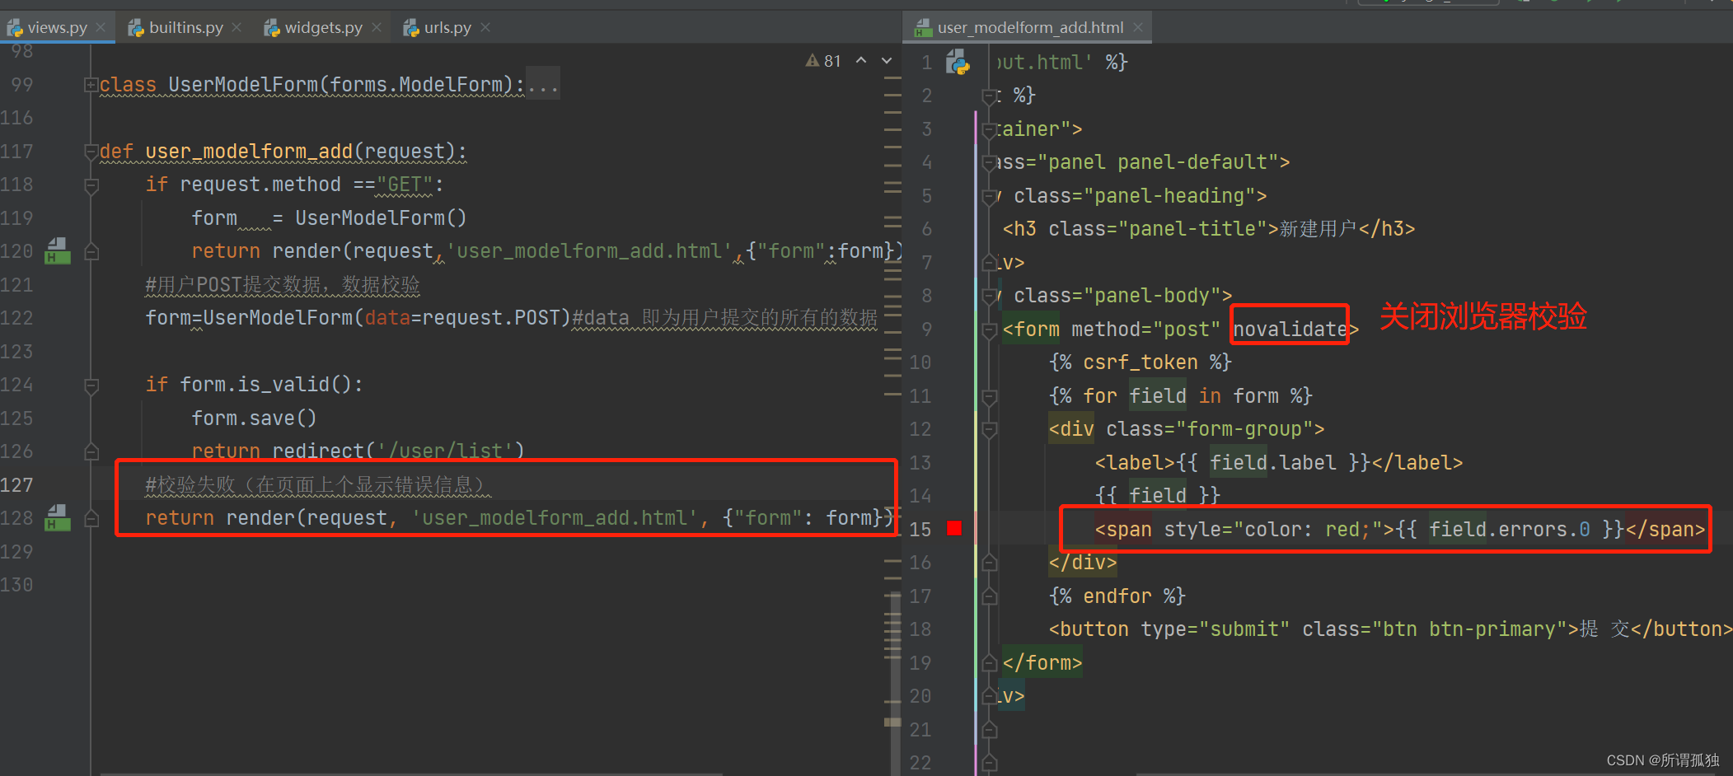Switch to the builtins.py tab
Image resolution: width=1733 pixels, height=776 pixels.
pos(185,27)
